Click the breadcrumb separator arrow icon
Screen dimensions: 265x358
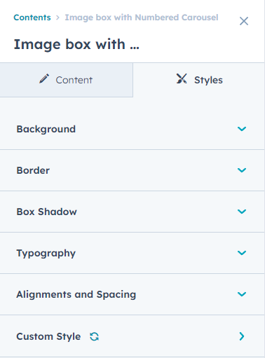click(x=57, y=18)
